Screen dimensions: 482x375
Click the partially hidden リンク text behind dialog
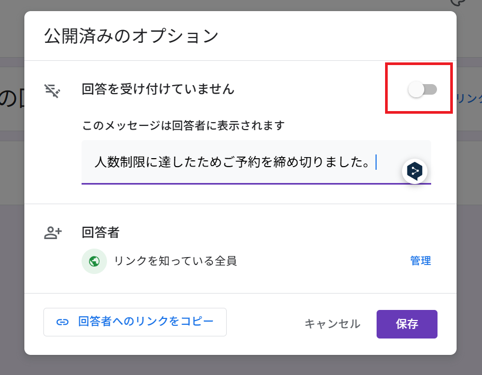click(469, 98)
